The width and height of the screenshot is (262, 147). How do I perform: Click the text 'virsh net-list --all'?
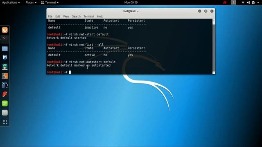point(86,45)
